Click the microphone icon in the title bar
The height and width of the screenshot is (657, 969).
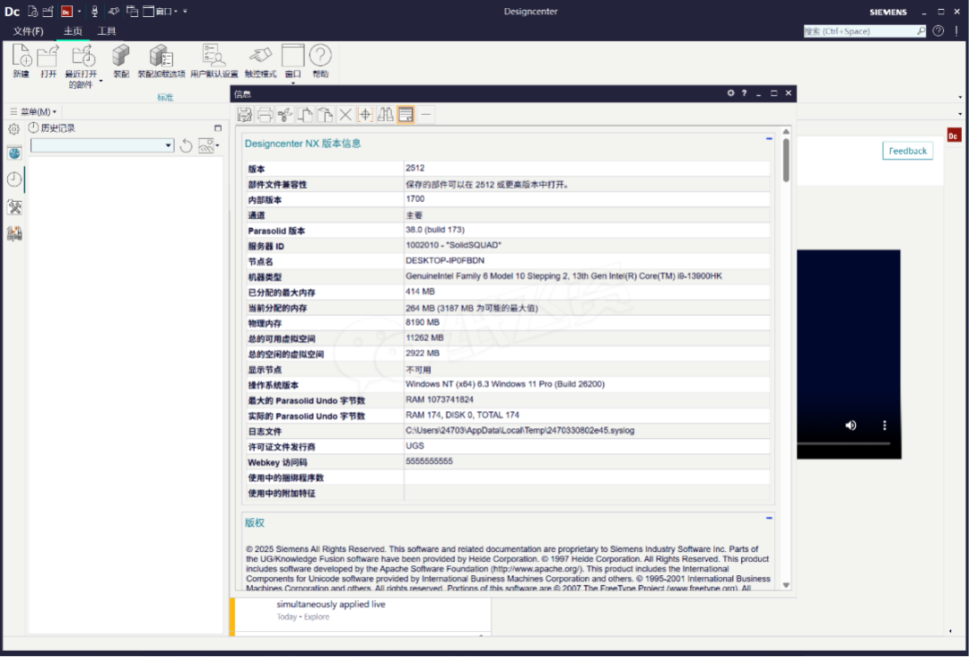(x=94, y=12)
